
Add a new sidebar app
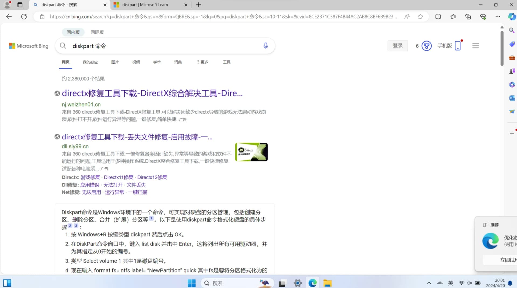tap(512, 133)
